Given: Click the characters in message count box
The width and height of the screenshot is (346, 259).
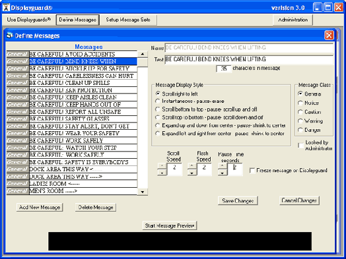Looking at the screenshot, I should point(224,69).
